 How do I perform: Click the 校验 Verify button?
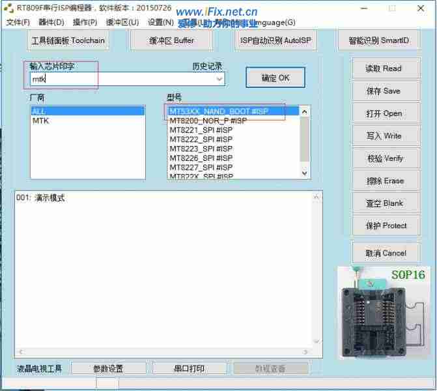pos(384,158)
